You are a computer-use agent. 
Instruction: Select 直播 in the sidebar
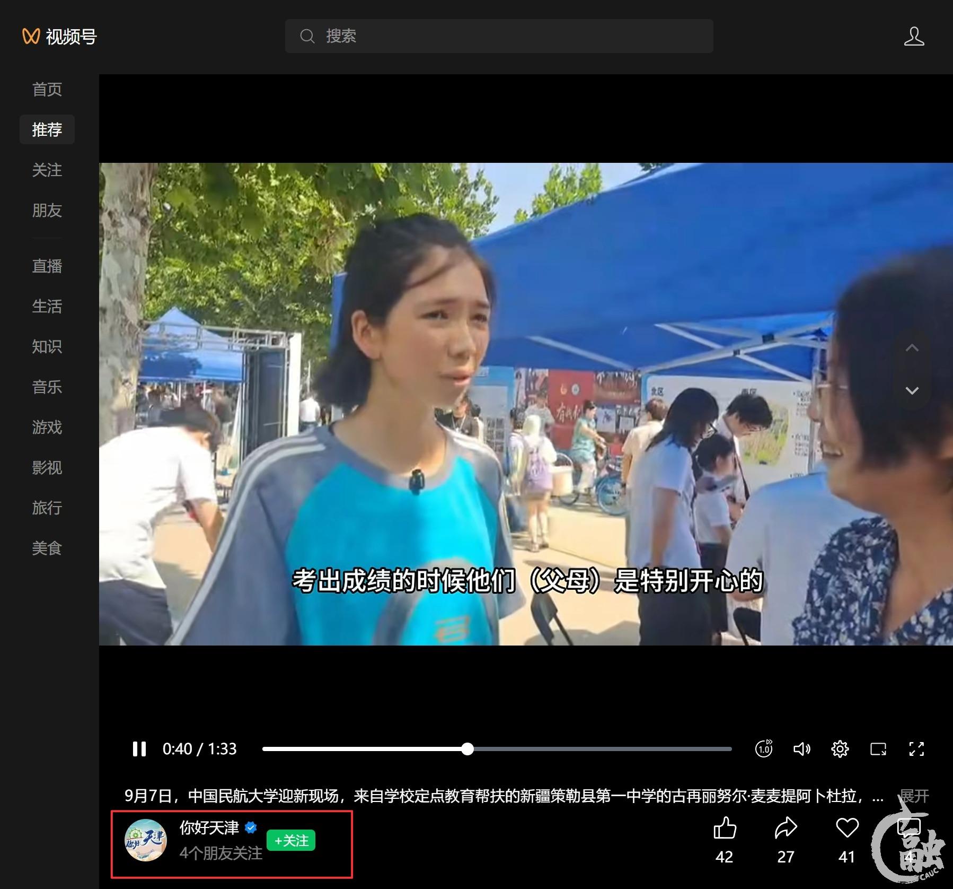pyautogui.click(x=47, y=266)
